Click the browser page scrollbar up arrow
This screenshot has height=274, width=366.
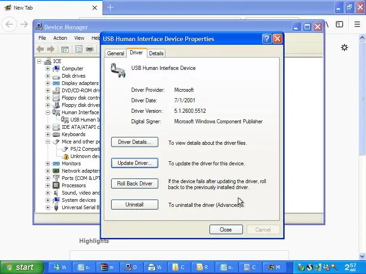pos(362,38)
